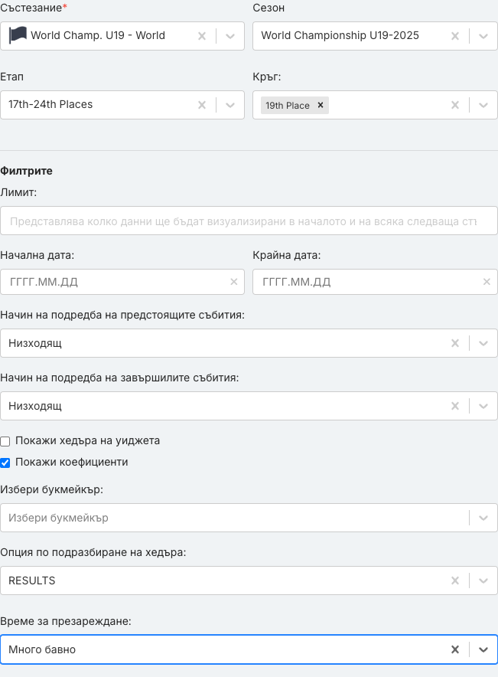Viewport: 498px width, 677px height.
Task: Clear the Много бавно refresh time
Action: coord(455,649)
